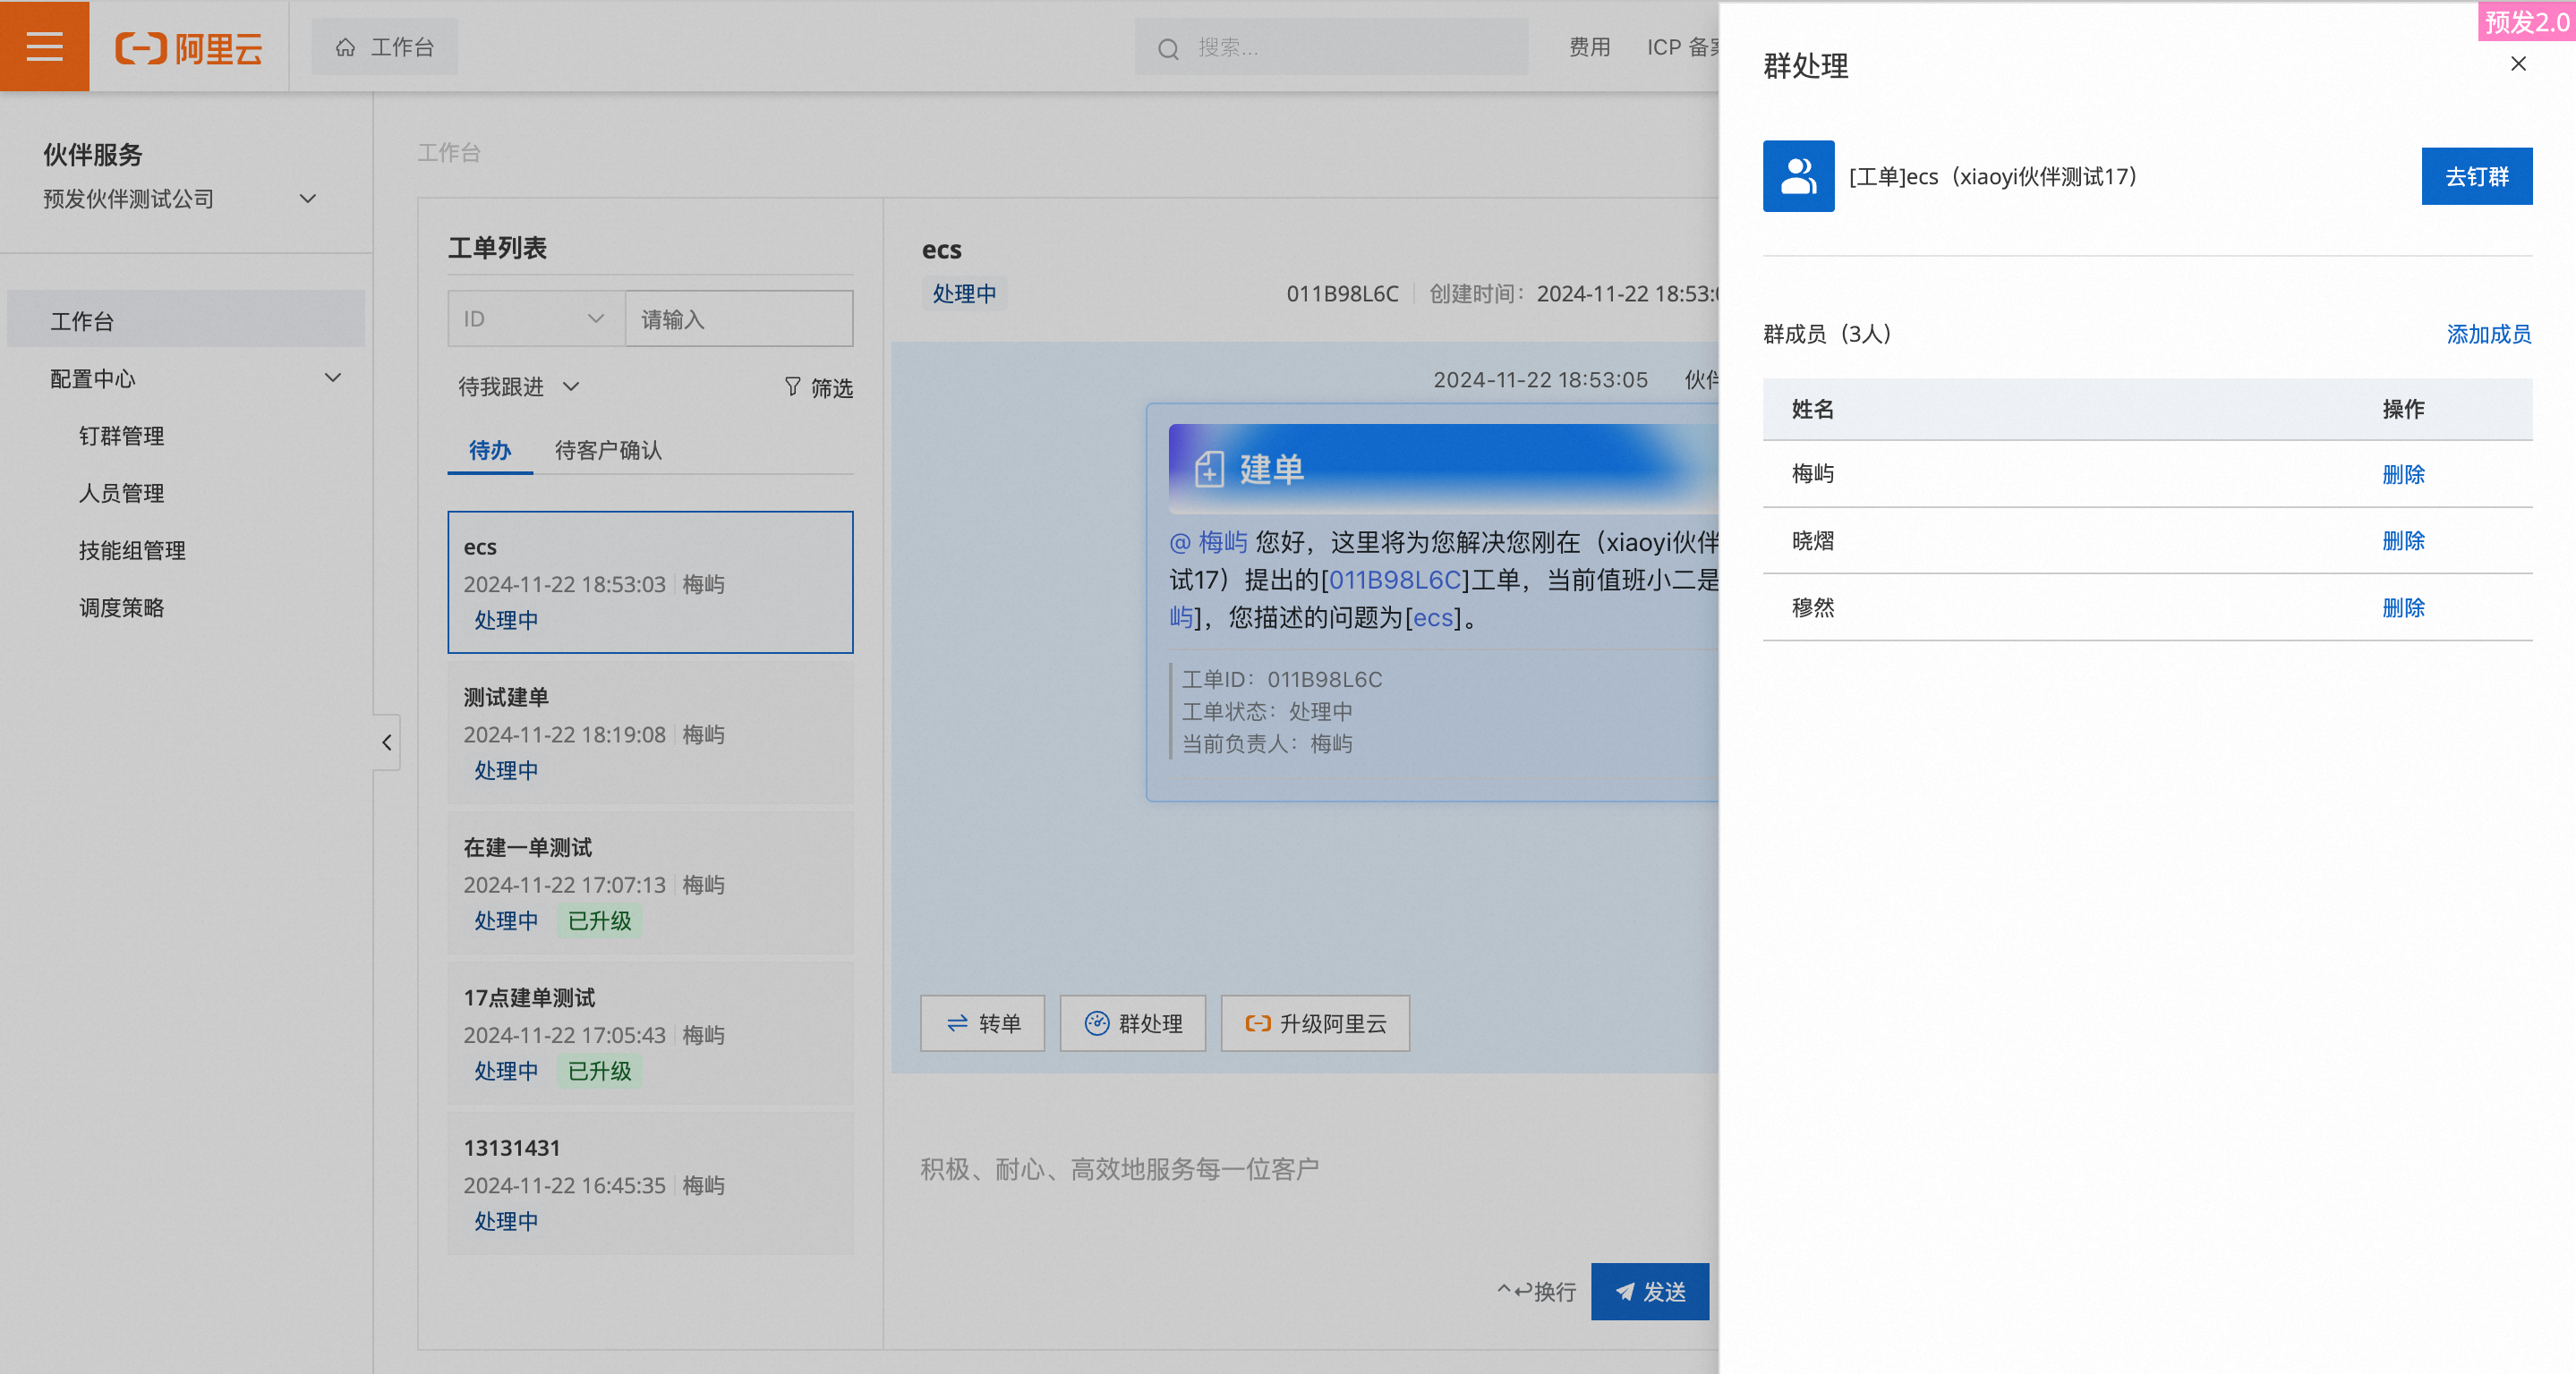Select the 在建一单测试 ticket card

point(650,884)
